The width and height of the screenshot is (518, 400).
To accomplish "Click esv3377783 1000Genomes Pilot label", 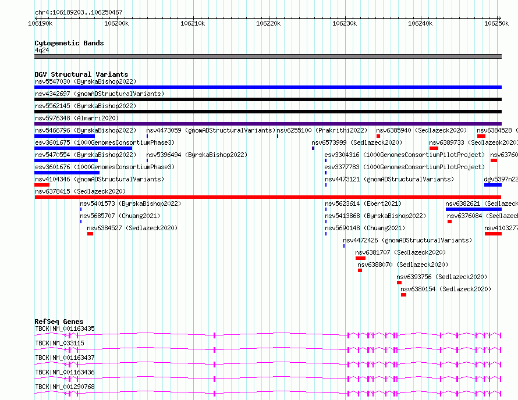I will 405,167.
